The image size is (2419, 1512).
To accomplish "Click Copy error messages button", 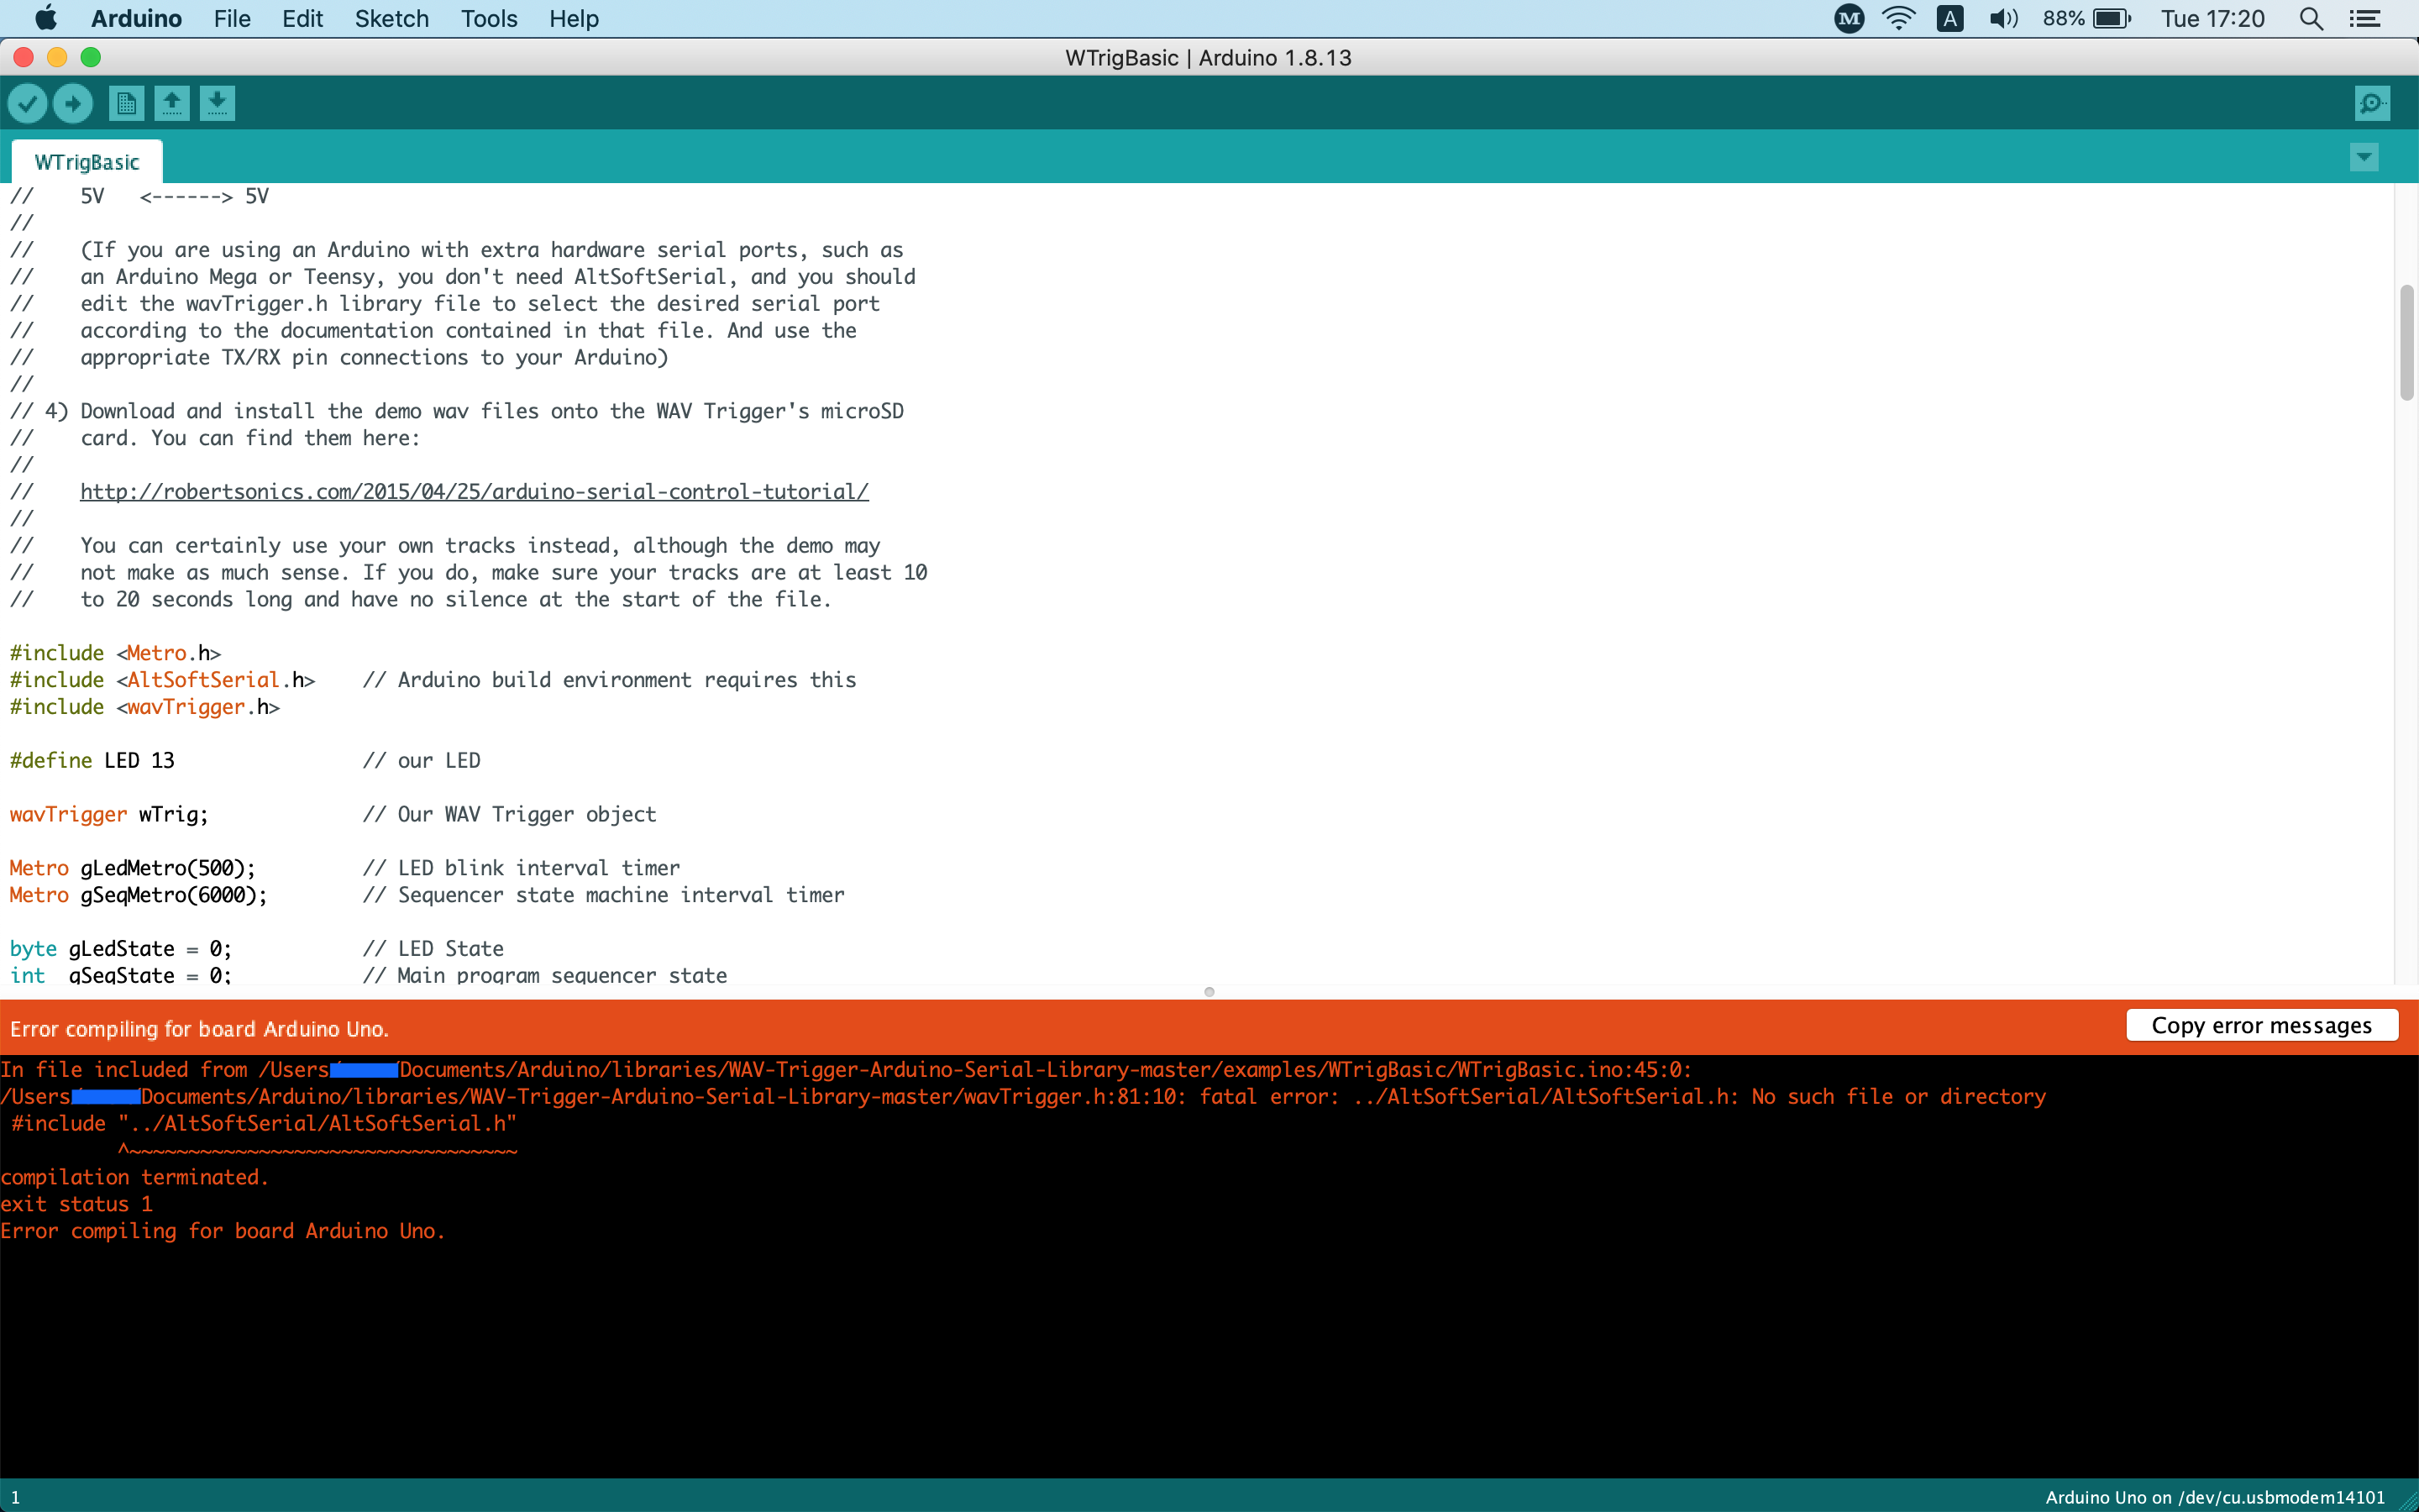I will pyautogui.click(x=2261, y=1025).
